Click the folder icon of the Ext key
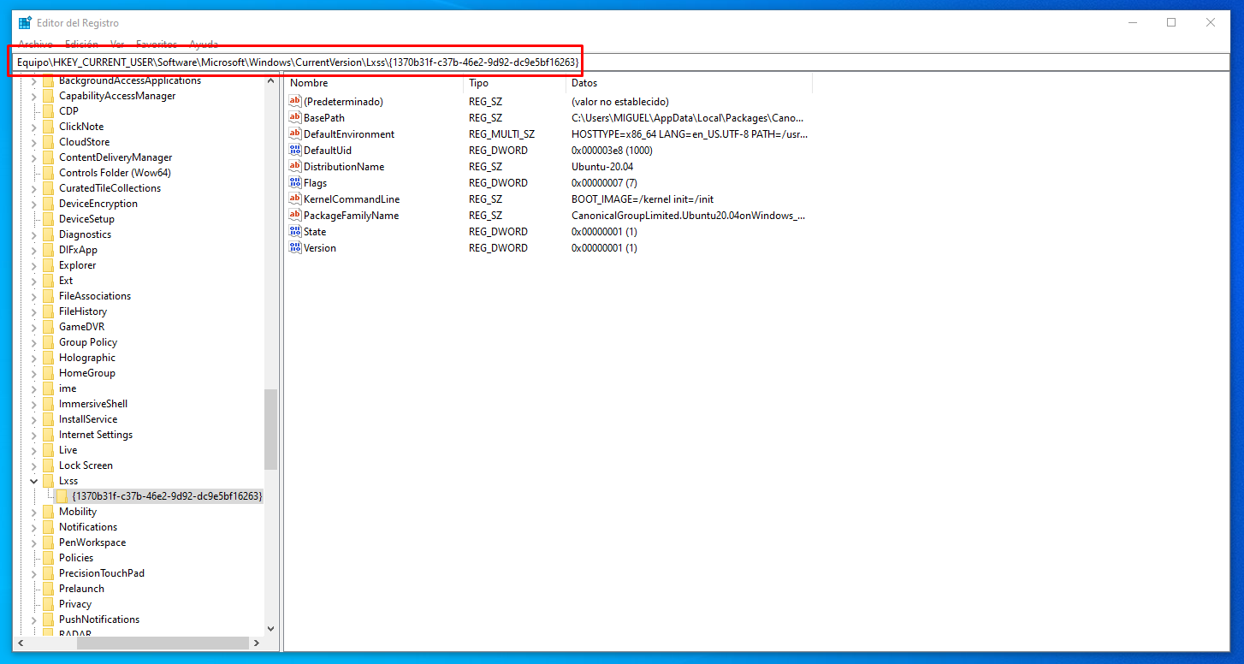1244x664 pixels. (x=48, y=281)
